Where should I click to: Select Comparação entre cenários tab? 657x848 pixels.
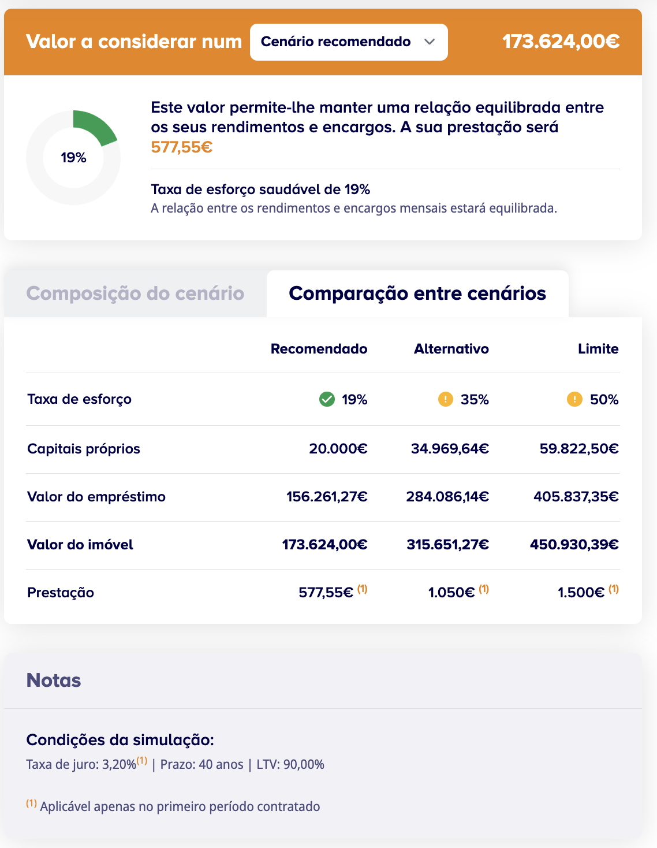point(417,293)
